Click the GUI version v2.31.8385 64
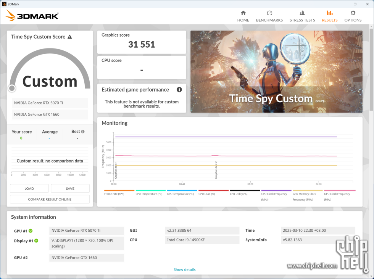This screenshot has width=374, height=279. coord(202,231)
